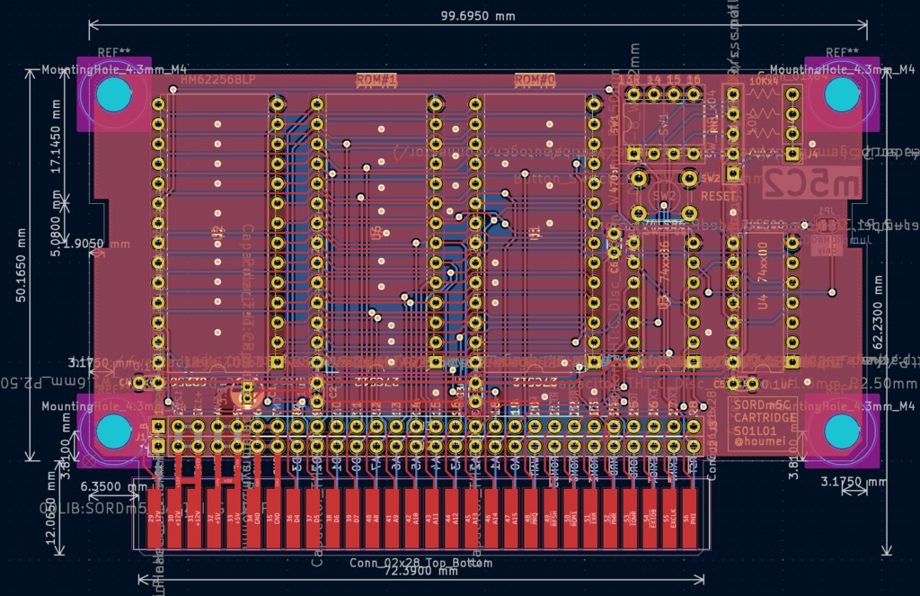Select the ROM#0 silkscreen label
This screenshot has width=920, height=596.
535,79
